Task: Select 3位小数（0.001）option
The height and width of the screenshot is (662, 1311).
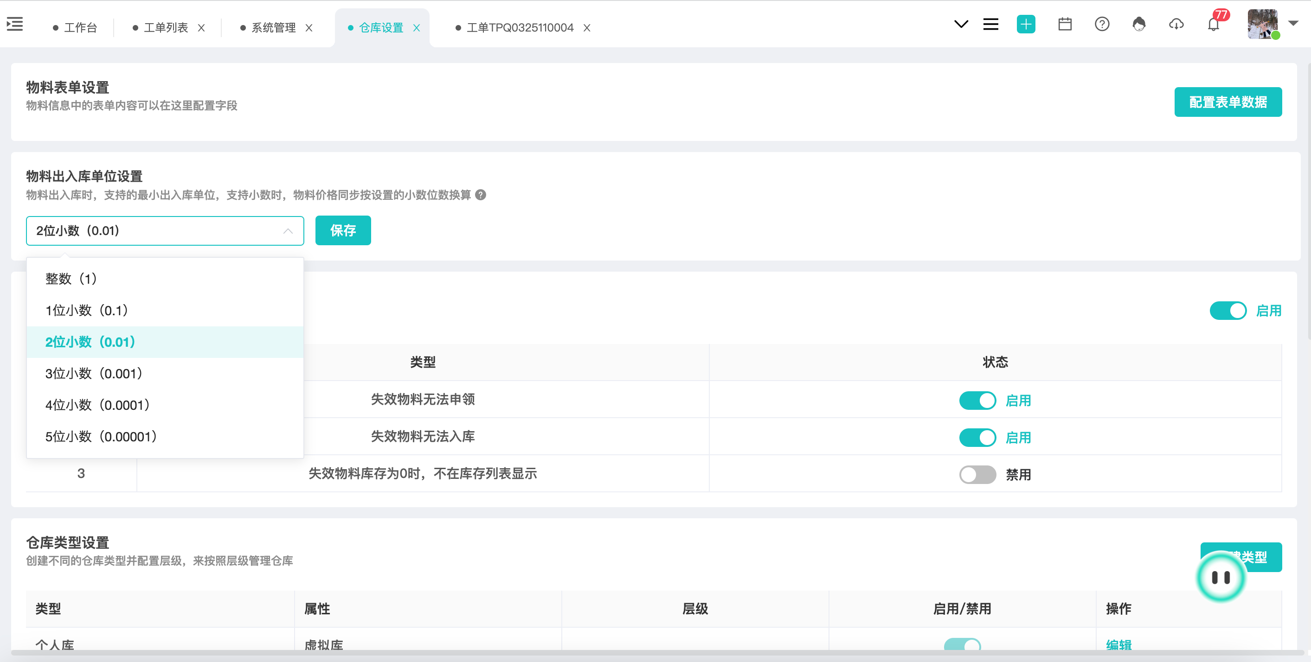Action: 94,374
